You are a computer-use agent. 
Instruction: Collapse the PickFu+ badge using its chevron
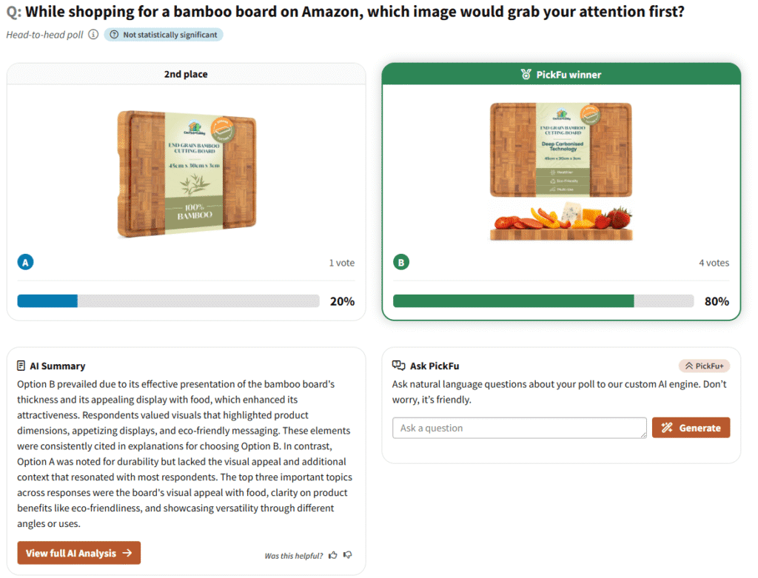tap(690, 365)
